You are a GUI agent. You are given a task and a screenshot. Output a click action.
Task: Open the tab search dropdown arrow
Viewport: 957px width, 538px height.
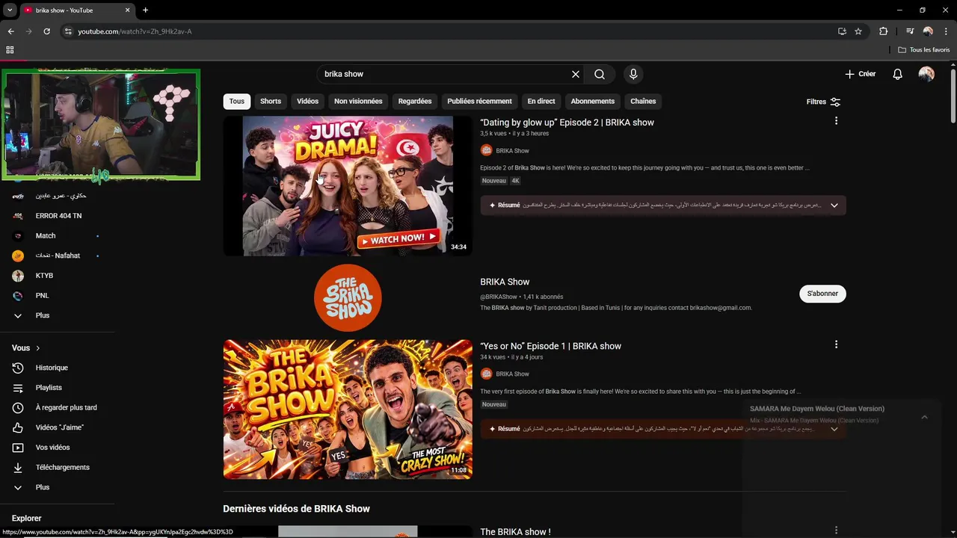[x=10, y=10]
